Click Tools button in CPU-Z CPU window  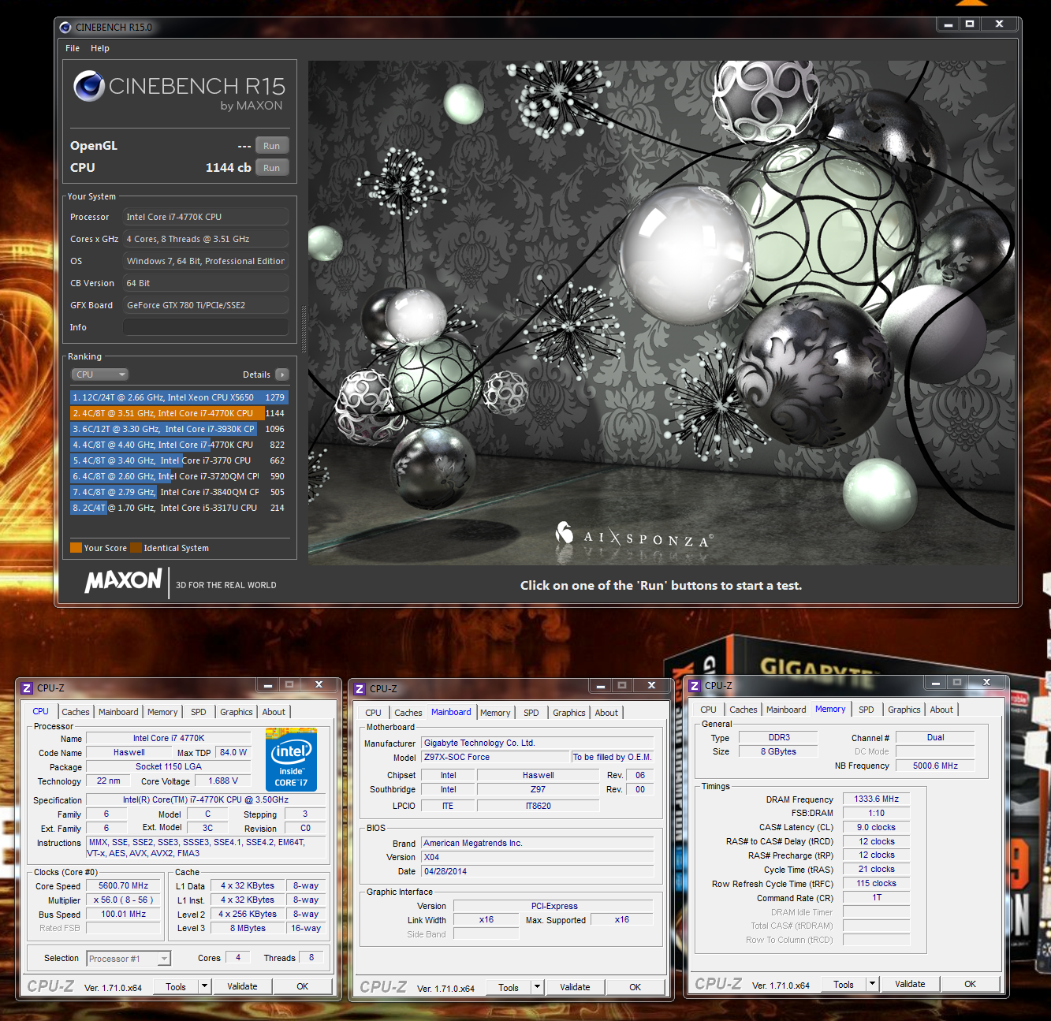[176, 986]
